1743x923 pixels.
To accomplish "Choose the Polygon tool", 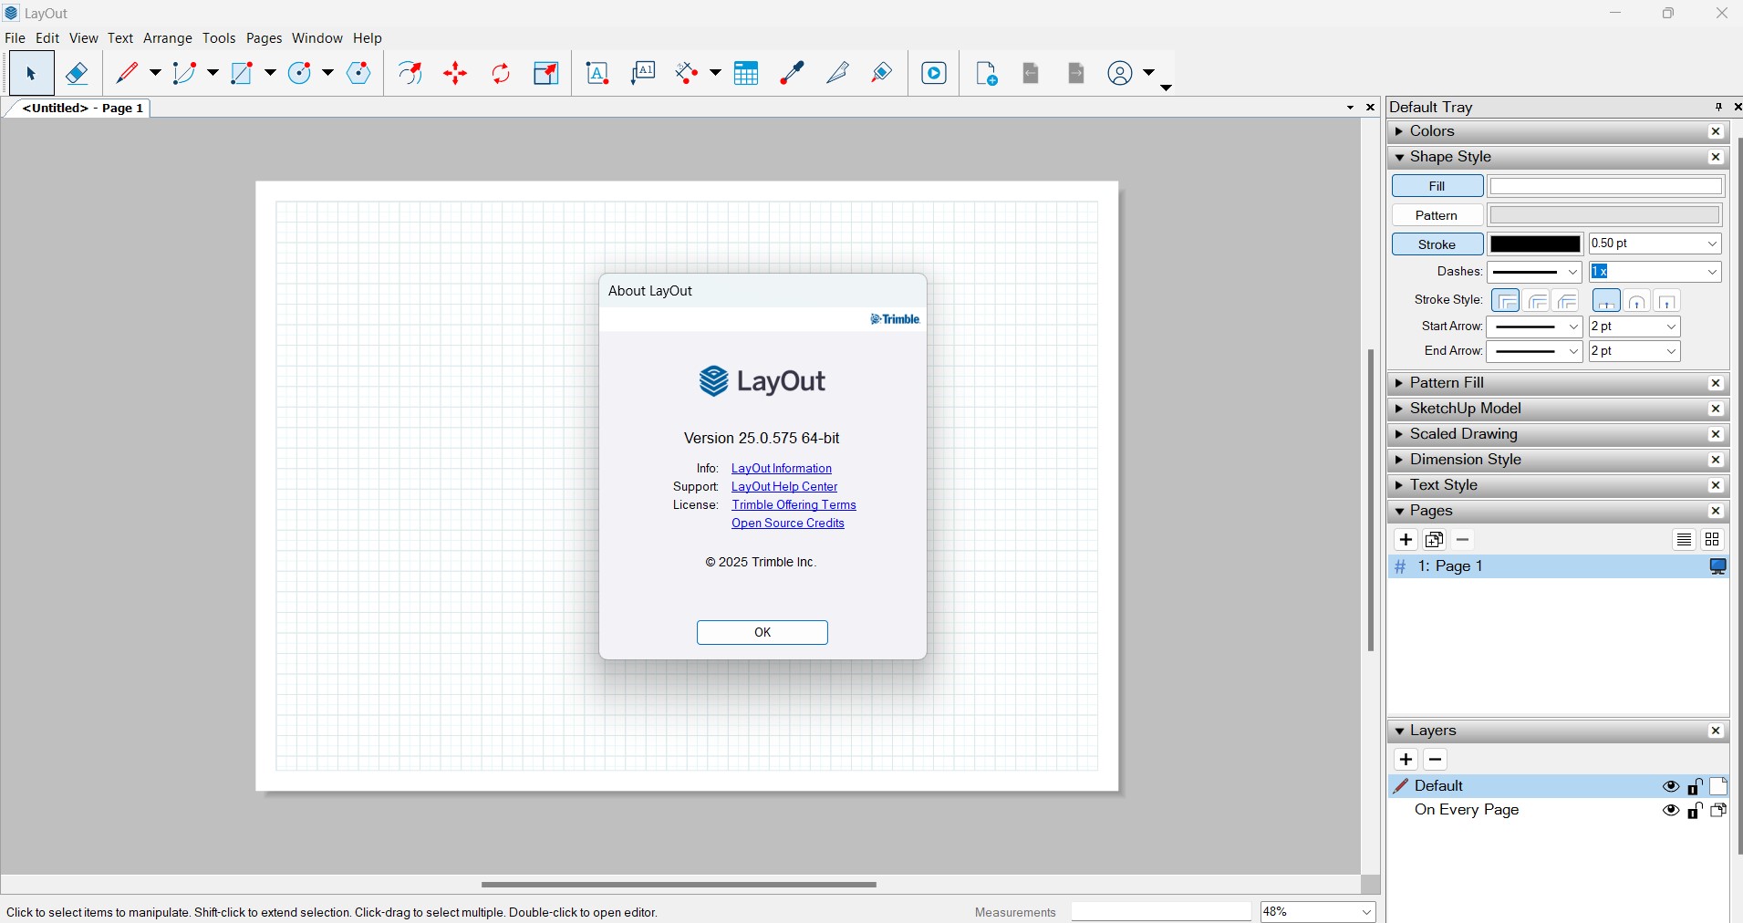I will 359,73.
